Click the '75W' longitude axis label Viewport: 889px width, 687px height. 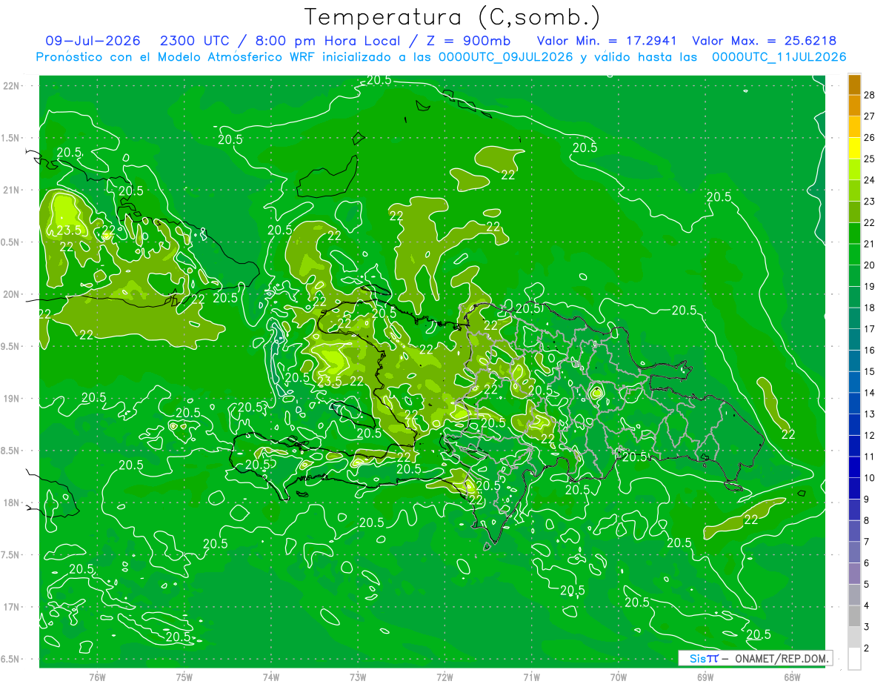tap(184, 677)
